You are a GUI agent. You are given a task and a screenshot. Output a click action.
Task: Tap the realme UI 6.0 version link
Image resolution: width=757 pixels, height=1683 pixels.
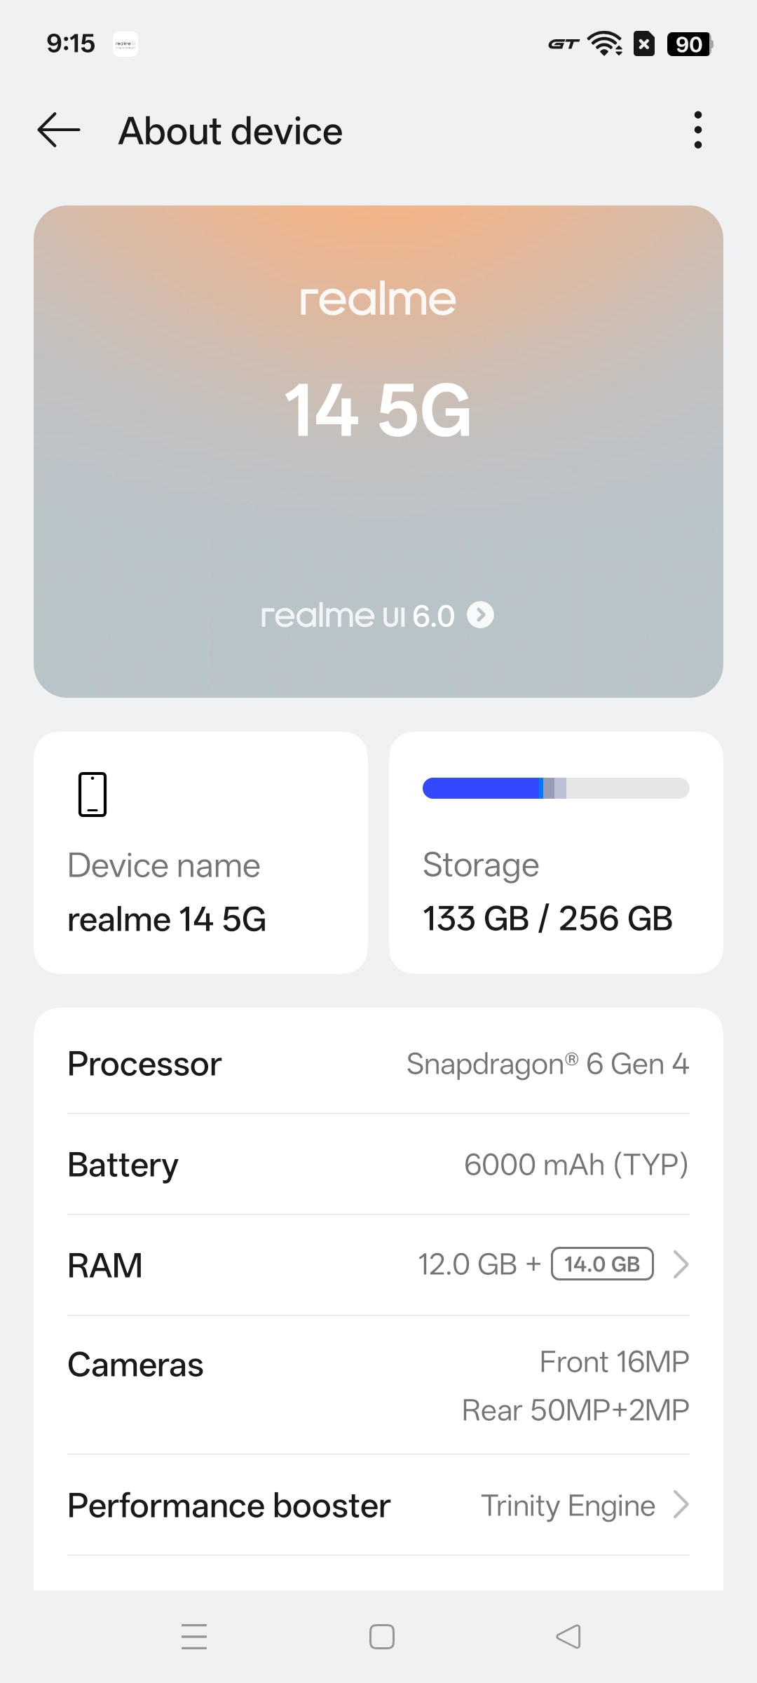point(357,616)
